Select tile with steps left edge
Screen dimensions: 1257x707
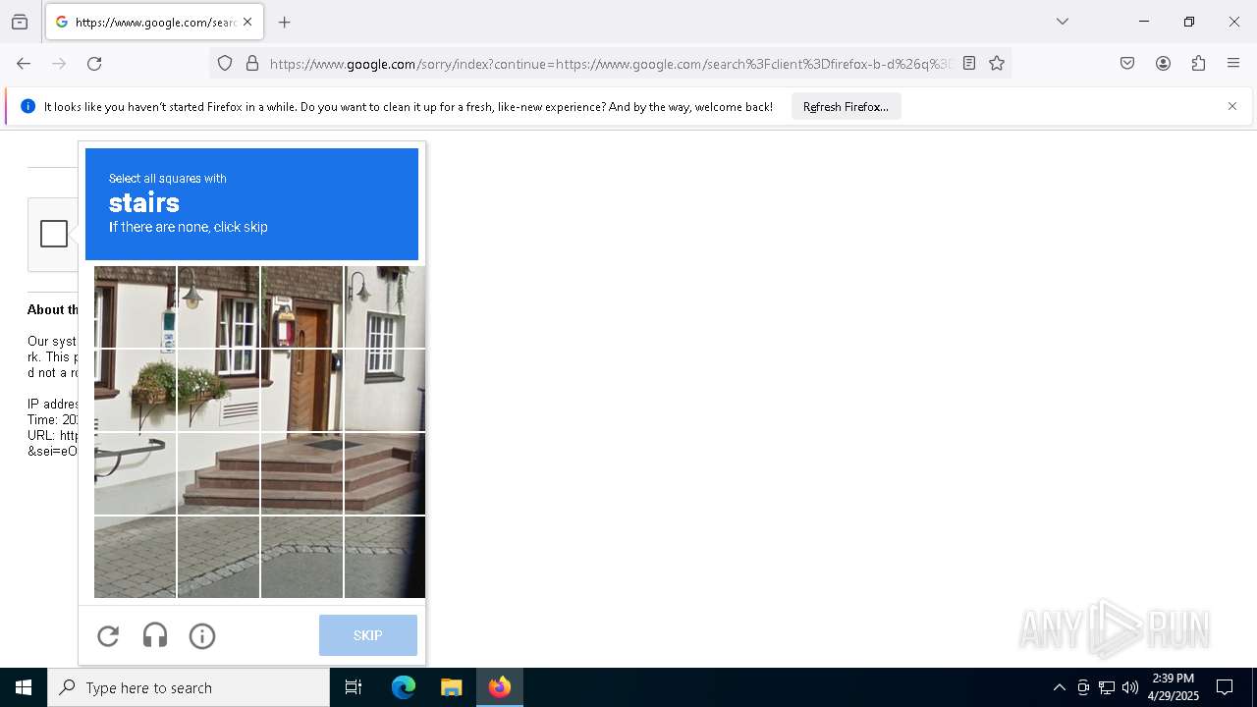click(218, 473)
